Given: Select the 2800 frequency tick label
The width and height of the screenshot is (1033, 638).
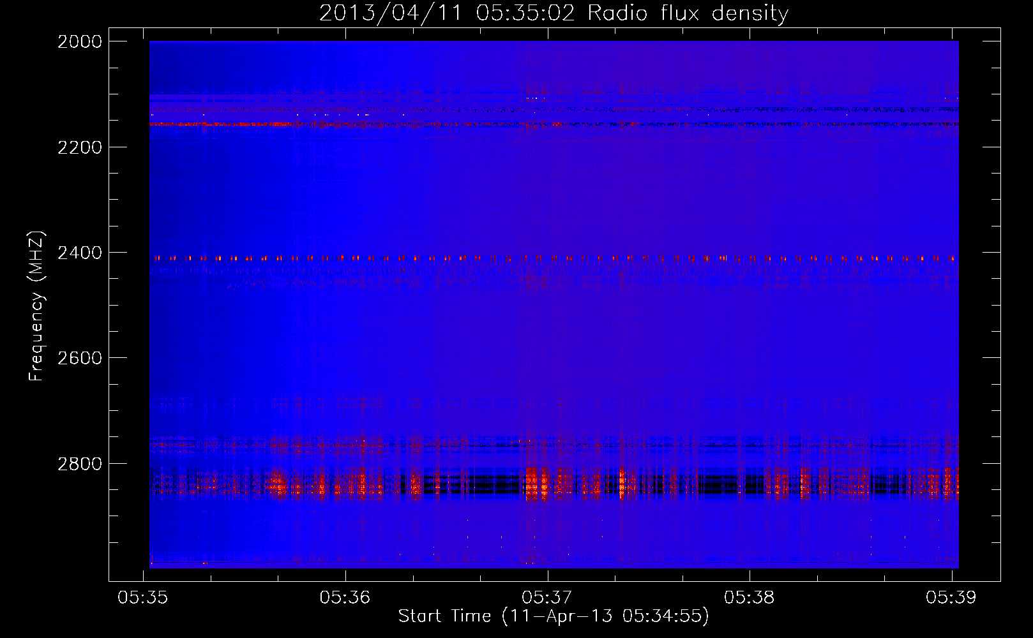Looking at the screenshot, I should (x=80, y=464).
